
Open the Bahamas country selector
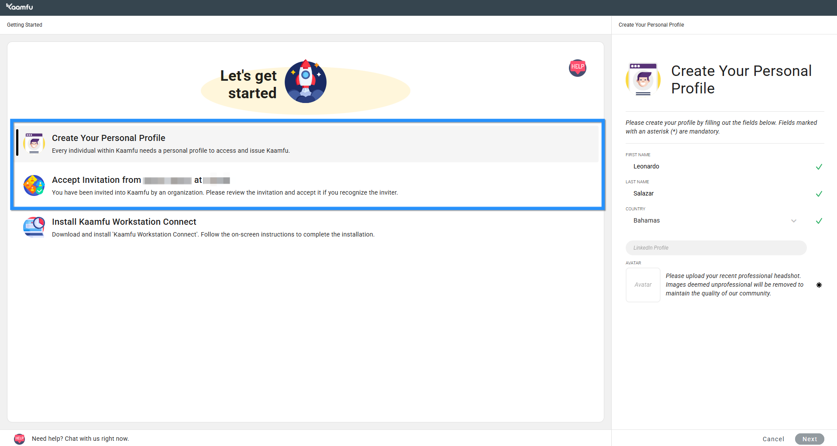point(707,221)
